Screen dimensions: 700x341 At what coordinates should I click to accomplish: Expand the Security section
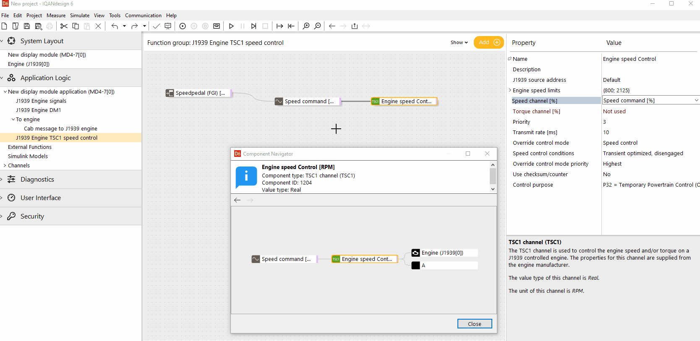[2, 216]
